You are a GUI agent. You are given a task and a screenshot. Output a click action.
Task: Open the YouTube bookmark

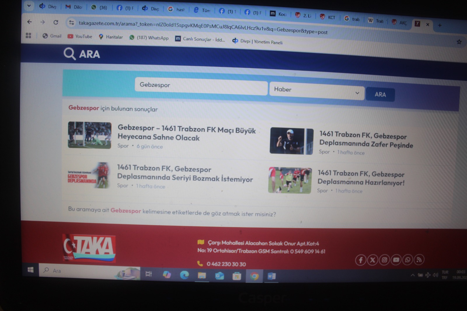80,36
